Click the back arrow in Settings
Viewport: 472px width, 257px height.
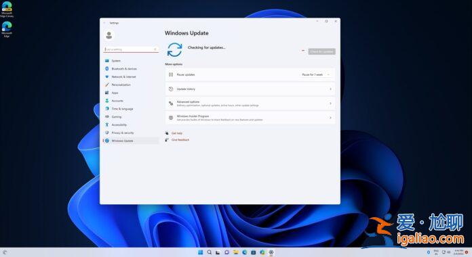pos(104,23)
